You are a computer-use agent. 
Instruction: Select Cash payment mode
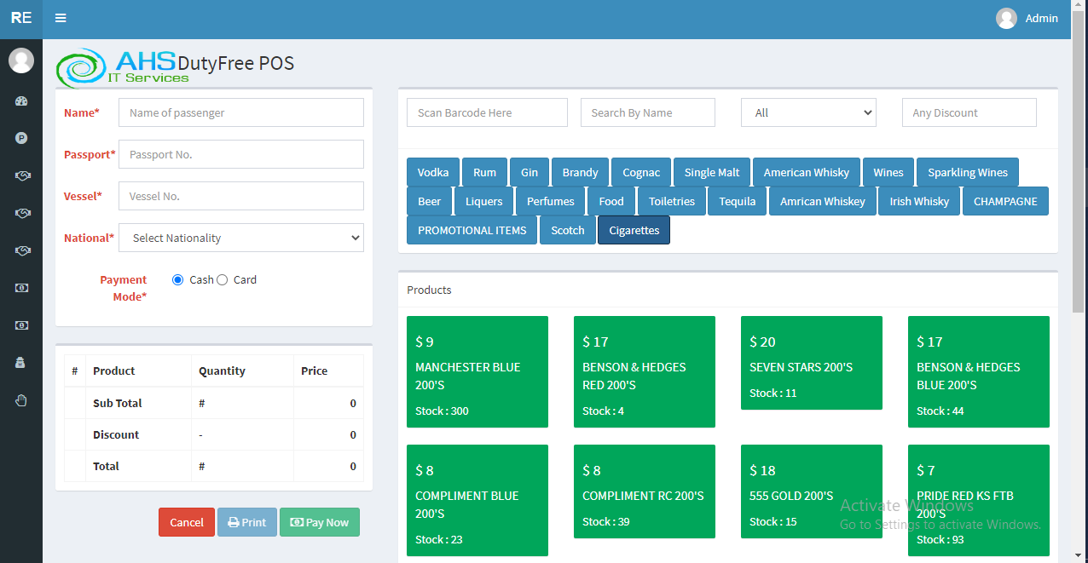[x=178, y=279]
